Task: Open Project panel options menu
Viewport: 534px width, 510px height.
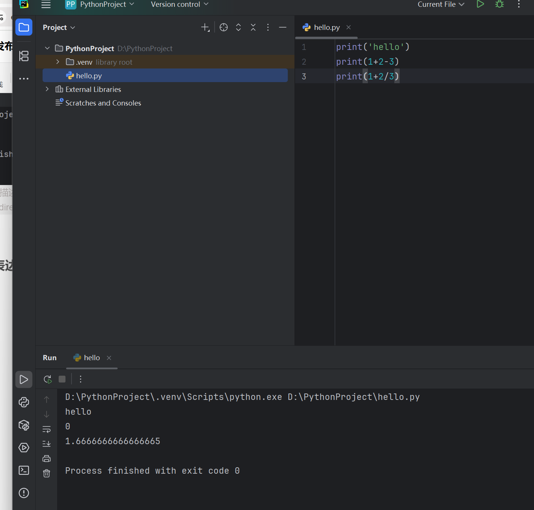Action: [268, 27]
